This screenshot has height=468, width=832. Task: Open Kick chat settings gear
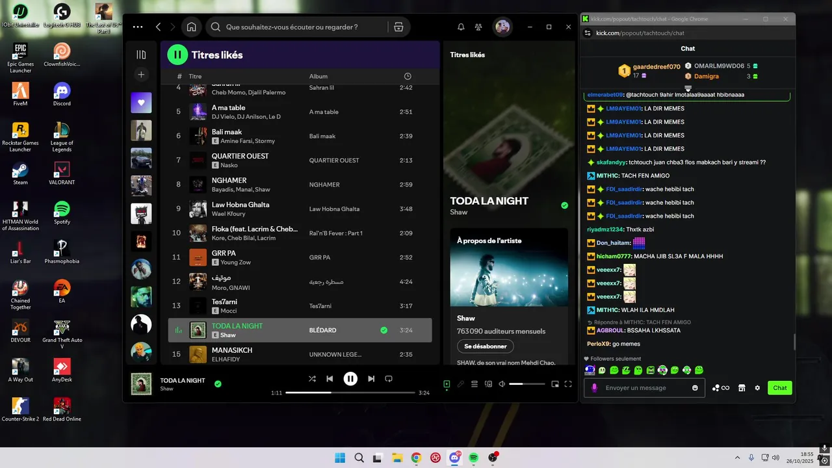(x=757, y=388)
